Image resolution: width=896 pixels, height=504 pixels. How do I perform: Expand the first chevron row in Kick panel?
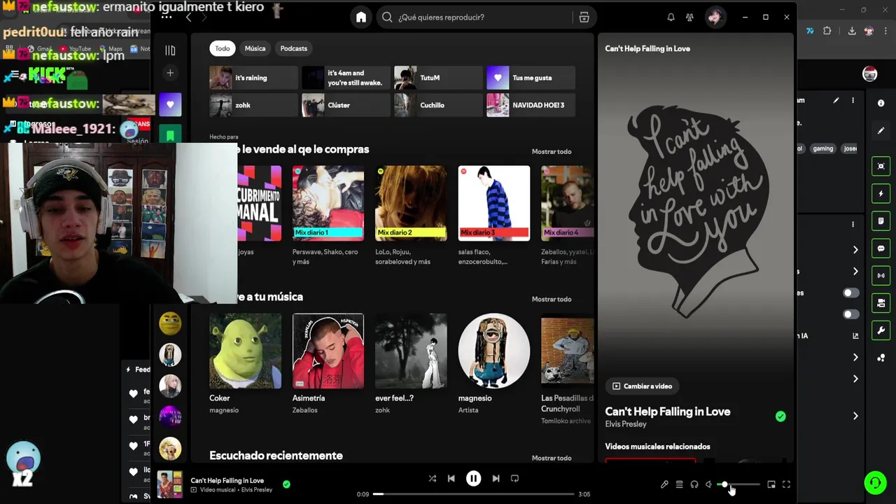coord(855,250)
